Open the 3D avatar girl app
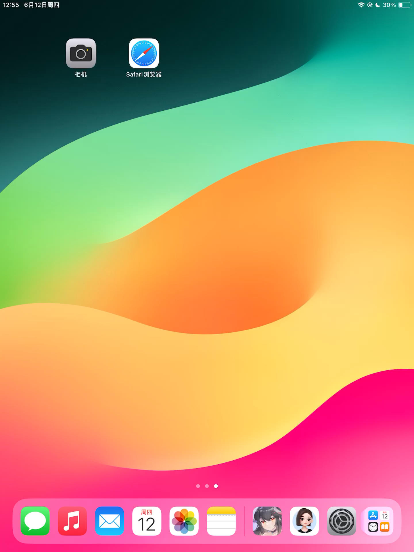 [x=304, y=521]
